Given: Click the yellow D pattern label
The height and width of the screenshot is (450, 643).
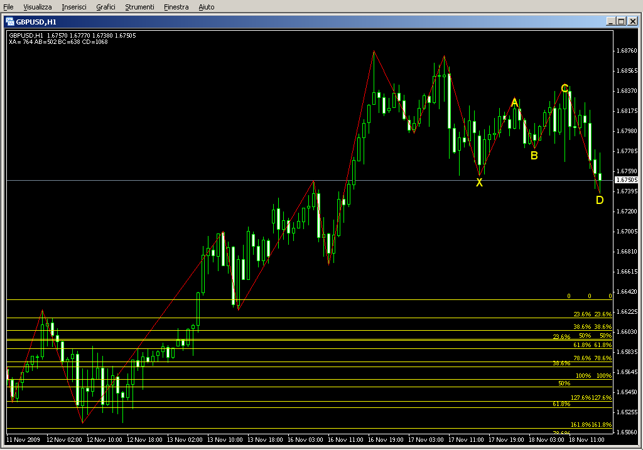Looking at the screenshot, I should [x=600, y=200].
